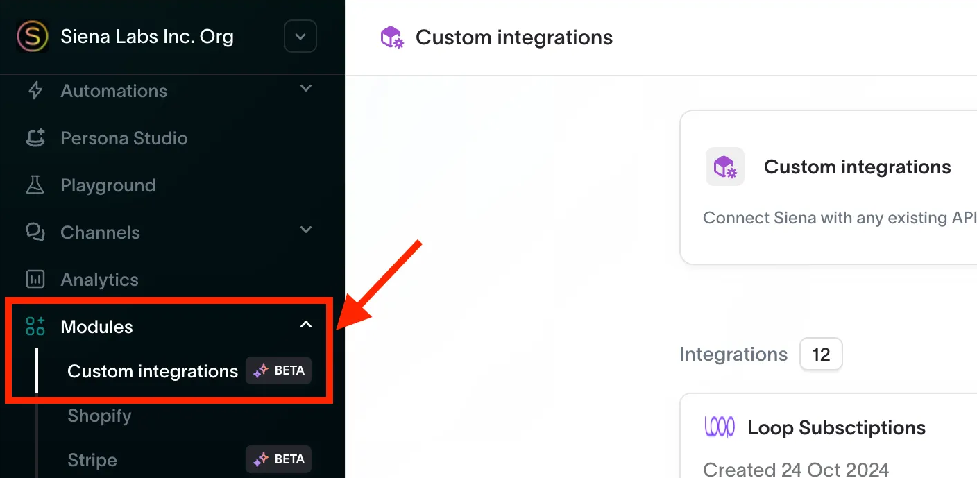Open Persona Studio from sidebar
The image size is (977, 478).
click(x=124, y=138)
